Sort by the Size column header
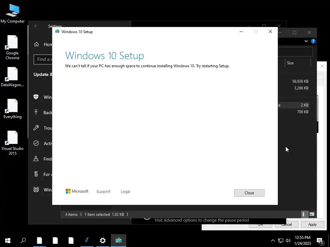The width and height of the screenshot is (330, 247). point(298,63)
